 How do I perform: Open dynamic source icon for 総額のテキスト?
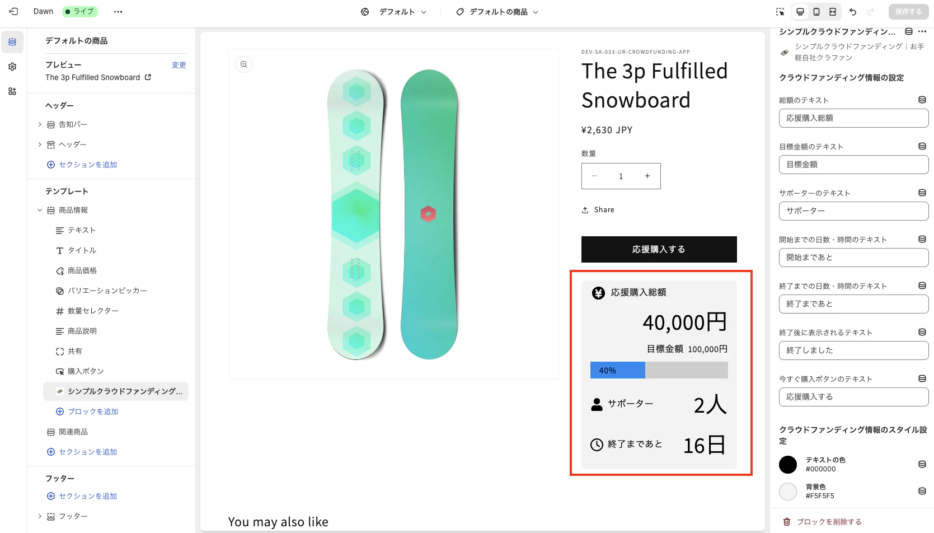(x=922, y=100)
